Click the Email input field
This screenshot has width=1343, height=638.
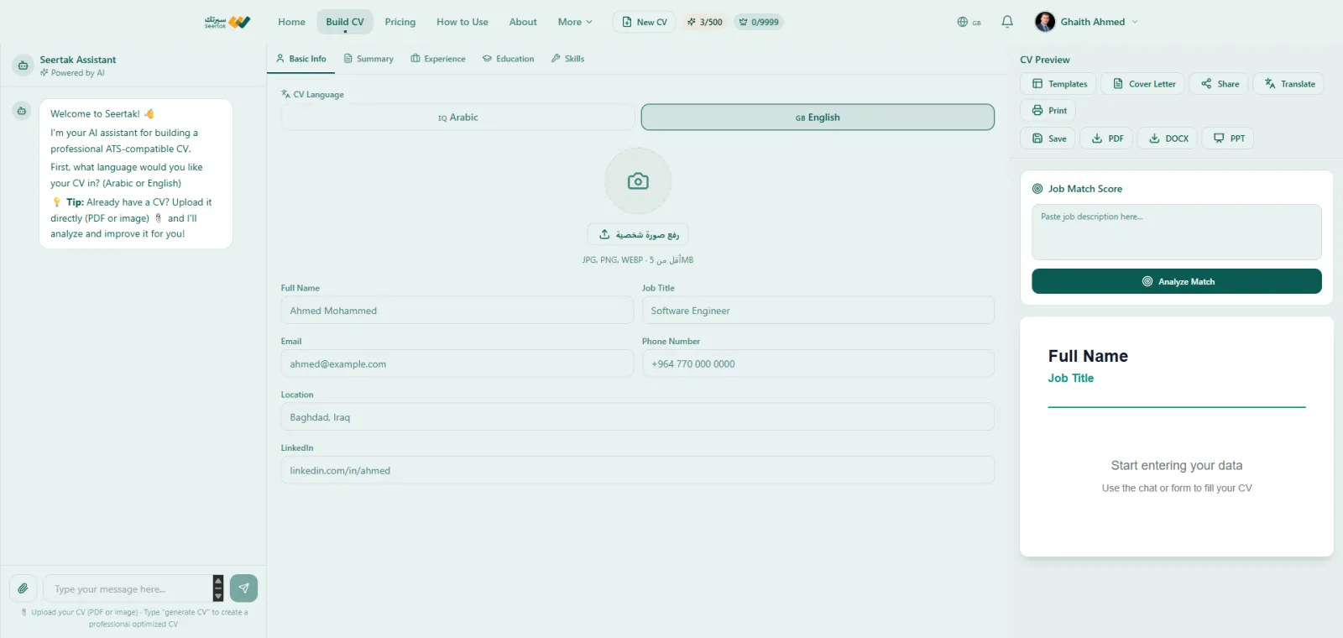(x=457, y=363)
